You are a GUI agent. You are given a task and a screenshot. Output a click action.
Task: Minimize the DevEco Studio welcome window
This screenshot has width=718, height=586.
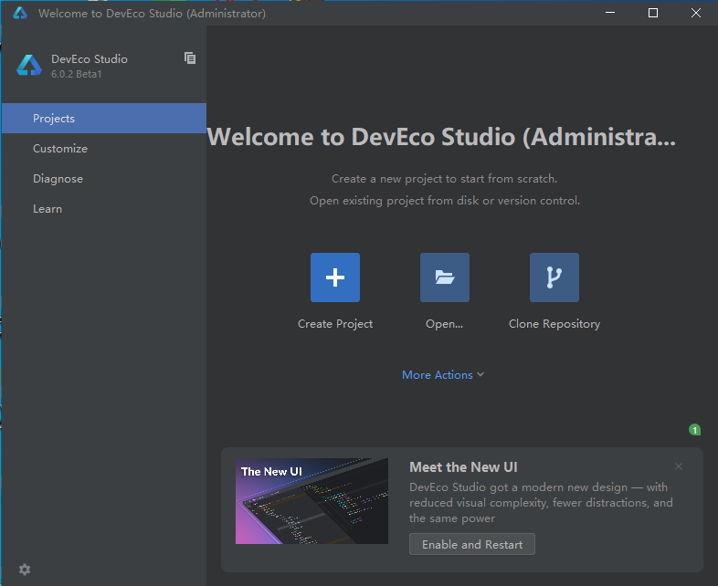(x=610, y=13)
